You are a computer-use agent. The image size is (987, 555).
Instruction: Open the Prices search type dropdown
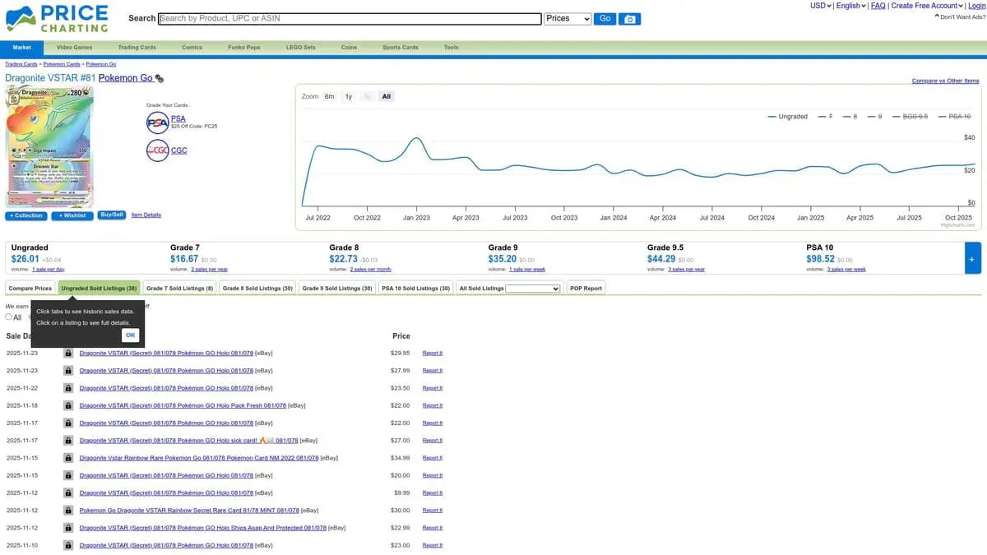568,18
